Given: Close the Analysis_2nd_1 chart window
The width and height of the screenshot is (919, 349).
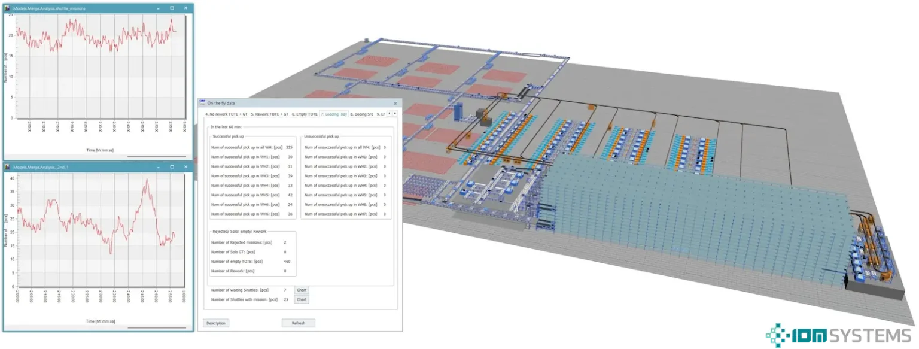Looking at the screenshot, I should [185, 166].
